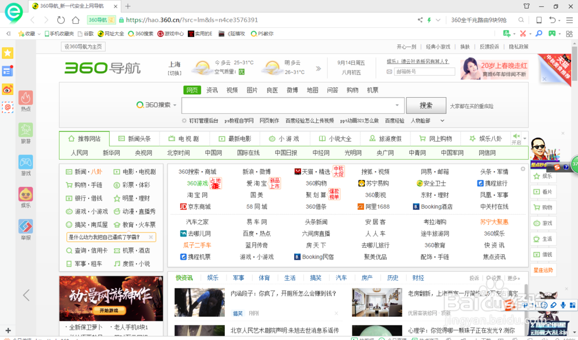The image size is (578, 340).
Task: Open the share icon in address bar
Action: click(x=420, y=20)
